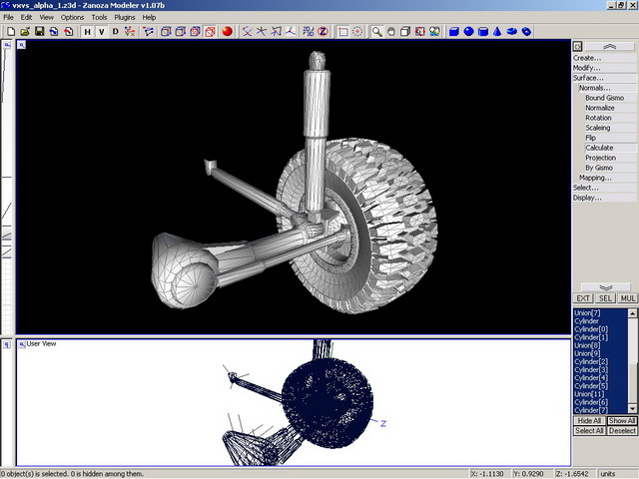Image resolution: width=639 pixels, height=479 pixels.
Task: Open the Options menu
Action: 73,17
